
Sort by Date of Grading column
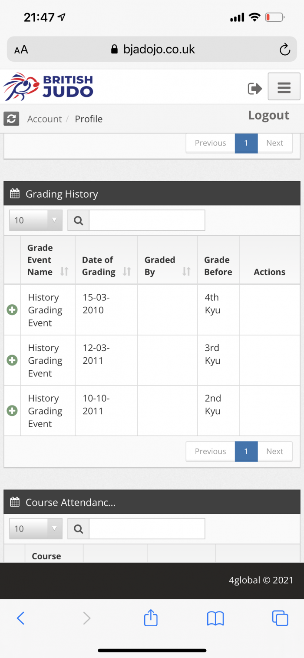106,266
